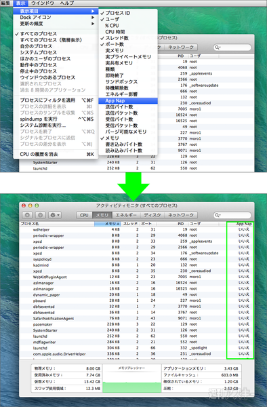Select the 送信バイト数 submenu item

point(128,106)
